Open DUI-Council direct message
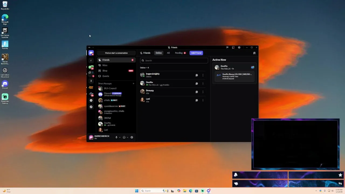Image resolution: width=345 pixels, height=194 pixels. tap(116, 88)
